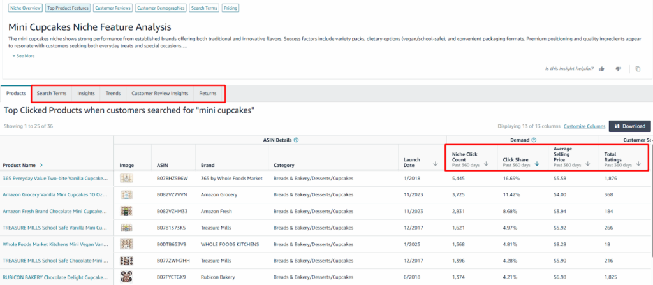Sort by Total Ratings arrow
Image resolution: width=653 pixels, height=285 pixels.
pyautogui.click(x=638, y=164)
